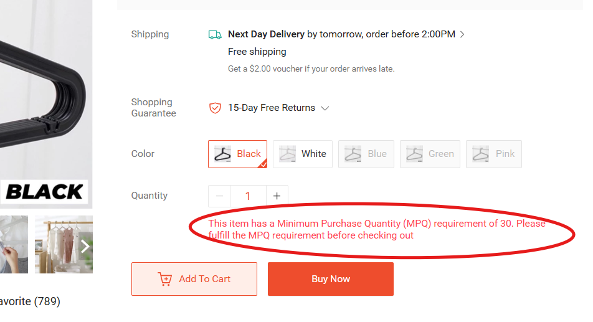Choose the Pink color option

click(494, 154)
